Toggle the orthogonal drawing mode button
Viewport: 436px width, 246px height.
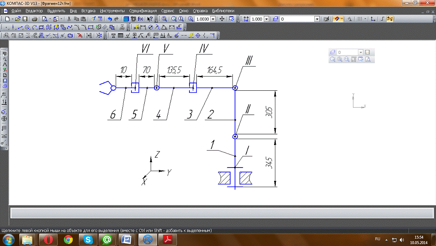tap(382, 19)
